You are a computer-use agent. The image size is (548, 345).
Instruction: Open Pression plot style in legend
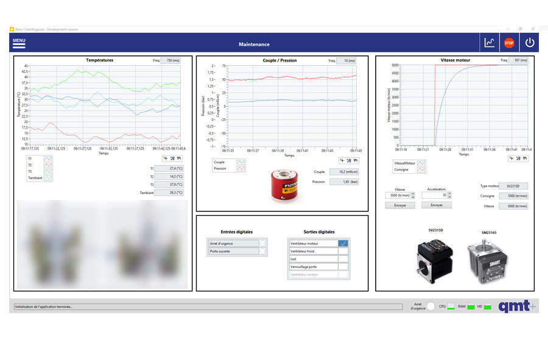(239, 169)
